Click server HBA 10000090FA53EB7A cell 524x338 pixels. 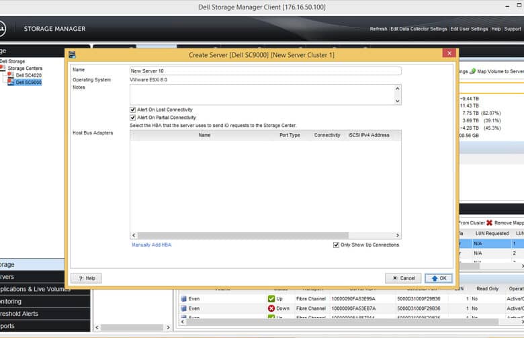(x=353, y=308)
